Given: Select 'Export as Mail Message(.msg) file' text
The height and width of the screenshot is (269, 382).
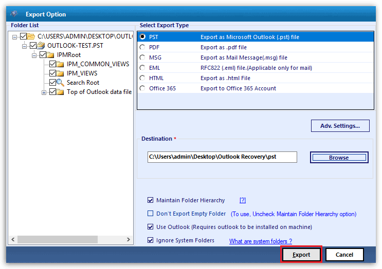Looking at the screenshot, I should pyautogui.click(x=244, y=57).
